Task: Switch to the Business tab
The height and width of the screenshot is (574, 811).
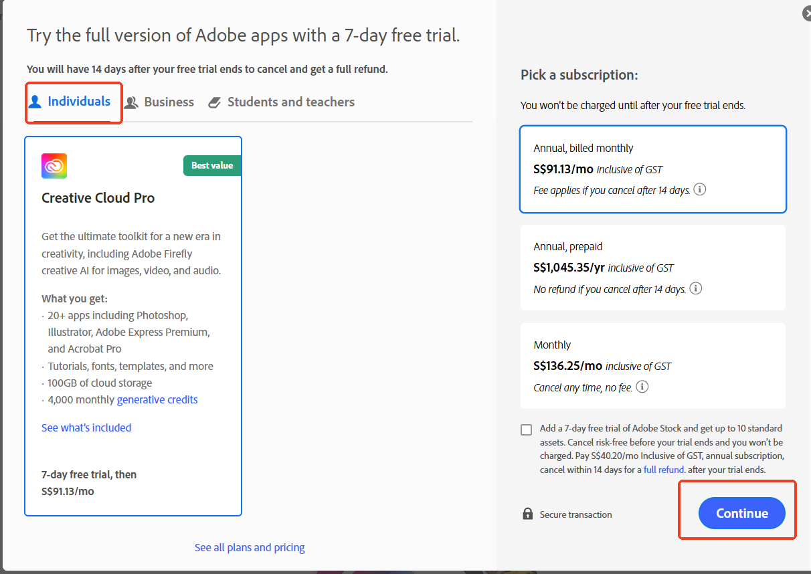Action: click(169, 102)
